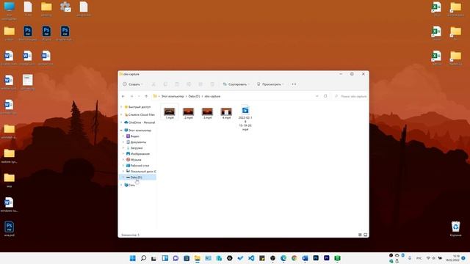Image resolution: width=470 pixels, height=264 pixels.
Task: Open Chat on the taskbar
Action: (176, 258)
